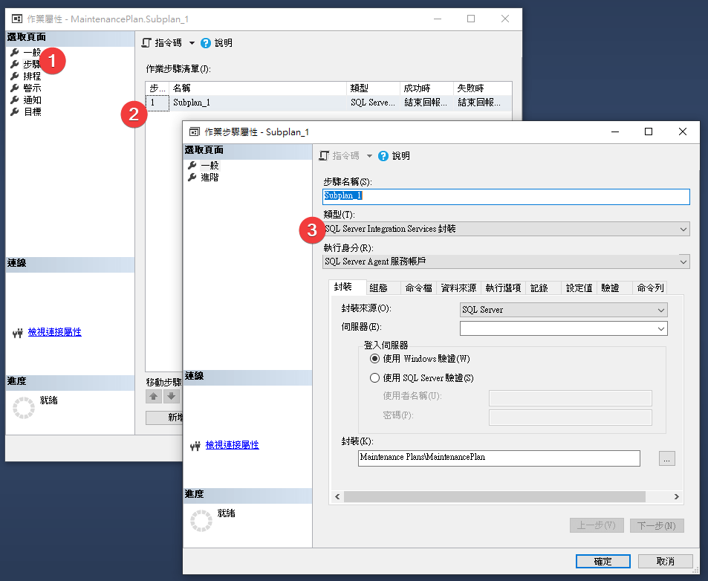Expand the 類型 dropdown list

click(x=683, y=230)
